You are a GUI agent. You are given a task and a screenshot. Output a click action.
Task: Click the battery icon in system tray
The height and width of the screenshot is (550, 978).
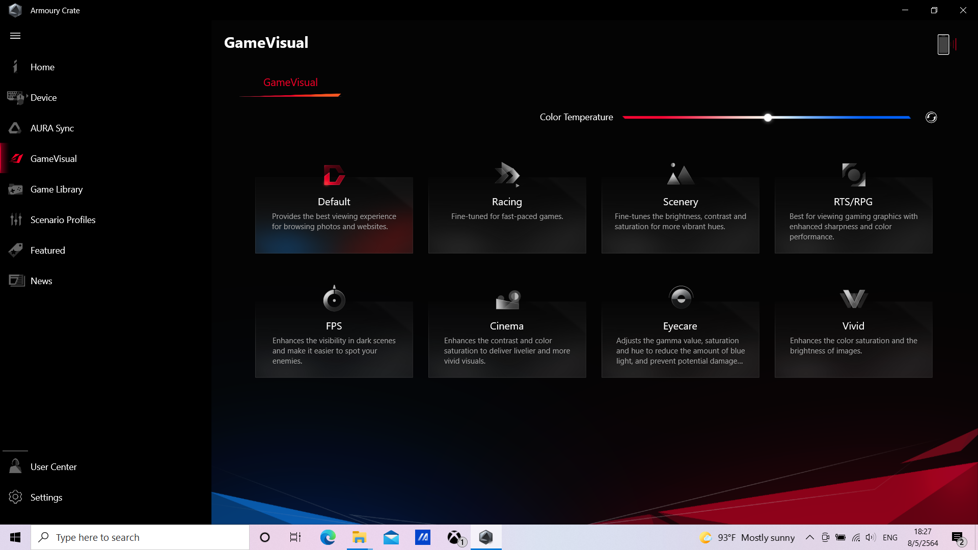click(840, 537)
